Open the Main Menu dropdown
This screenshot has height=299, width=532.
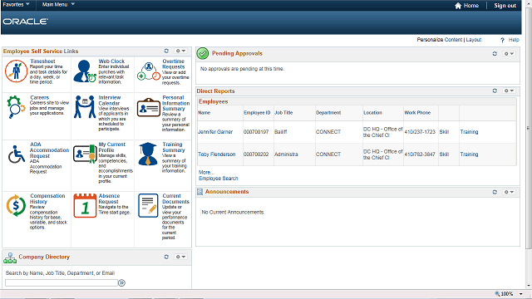click(x=58, y=4)
